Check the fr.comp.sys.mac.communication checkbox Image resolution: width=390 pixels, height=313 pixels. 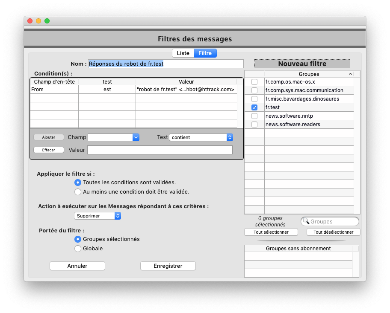tap(254, 90)
